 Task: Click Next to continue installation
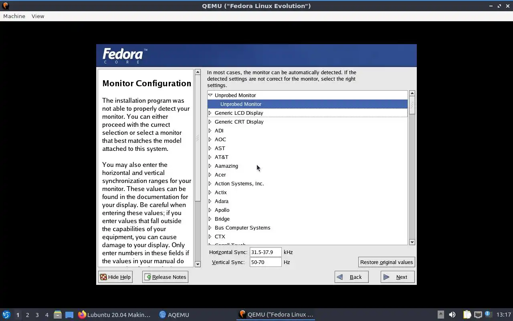coord(398,277)
